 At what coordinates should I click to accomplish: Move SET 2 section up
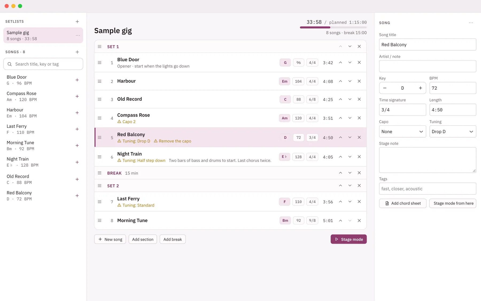coord(340,185)
